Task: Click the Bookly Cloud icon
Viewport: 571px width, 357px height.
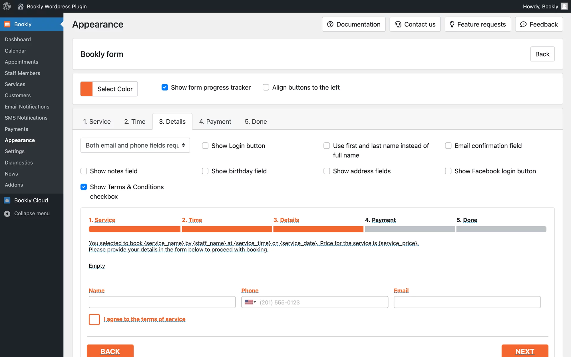Action: 7,200
